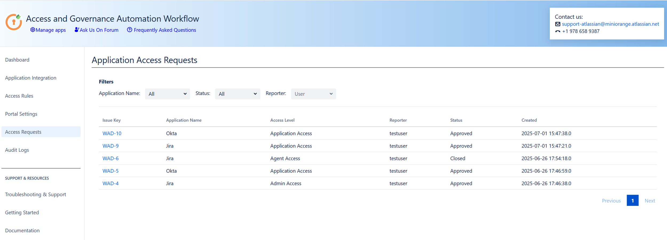This screenshot has width=667, height=240.
Task: Expand the Status filter dropdown
Action: (237, 94)
